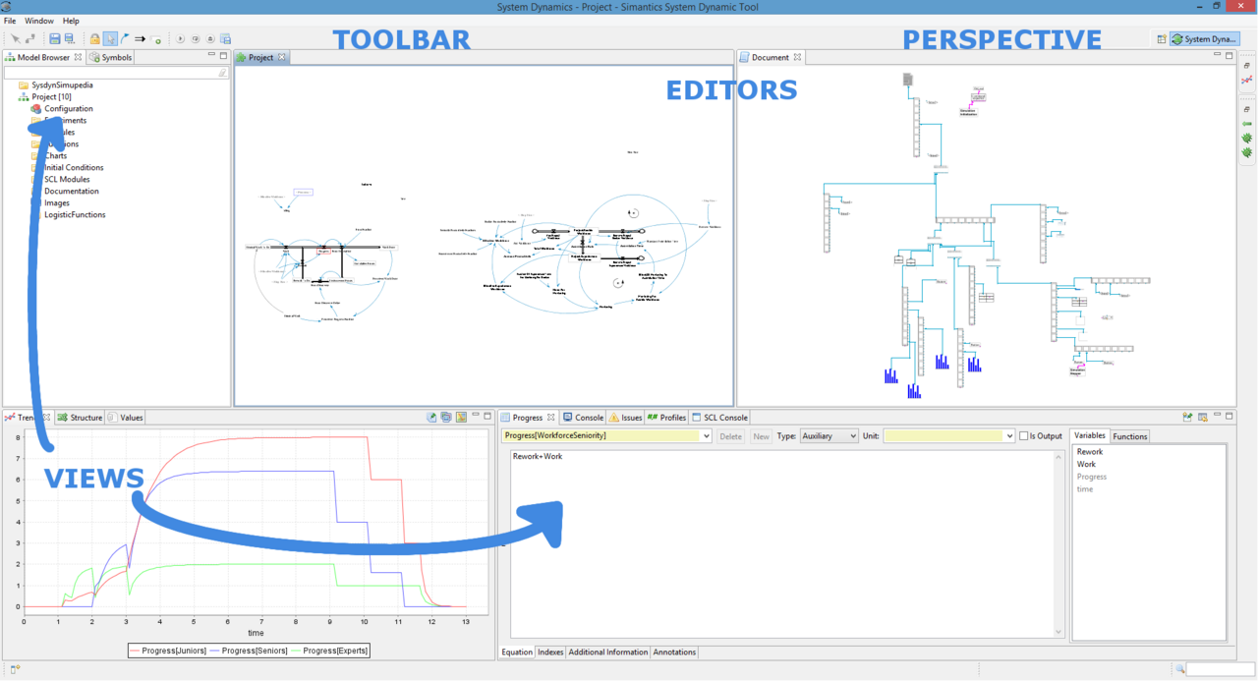Open the Open Perspective icon

point(1161,39)
